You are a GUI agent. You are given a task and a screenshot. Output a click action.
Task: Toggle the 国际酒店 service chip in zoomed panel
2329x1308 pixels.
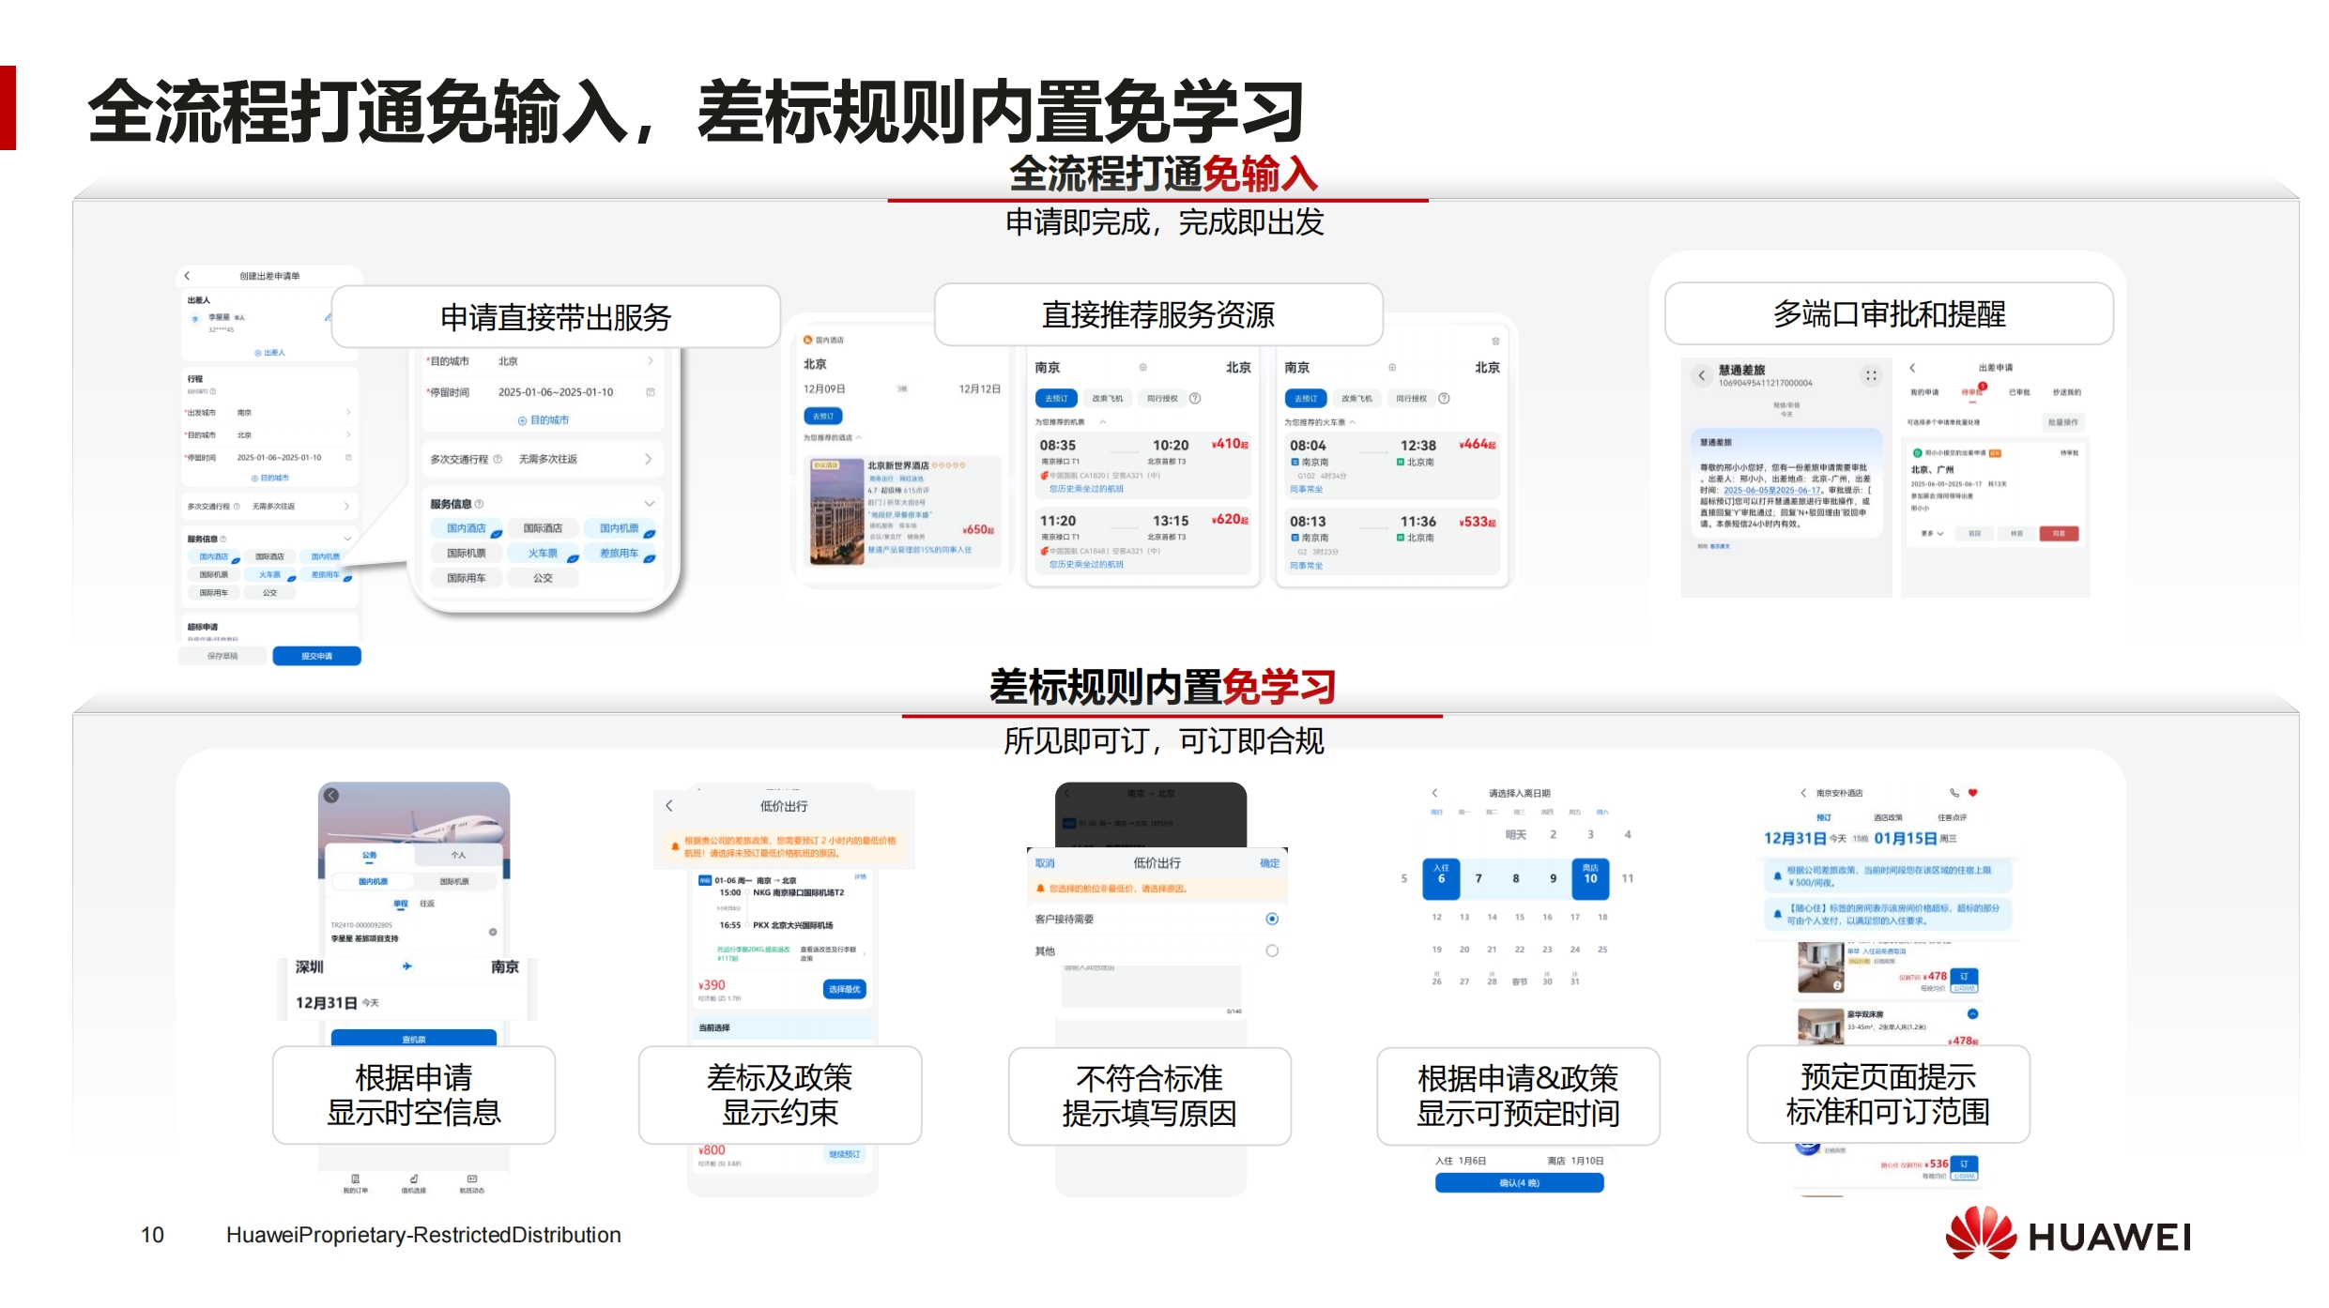(543, 528)
